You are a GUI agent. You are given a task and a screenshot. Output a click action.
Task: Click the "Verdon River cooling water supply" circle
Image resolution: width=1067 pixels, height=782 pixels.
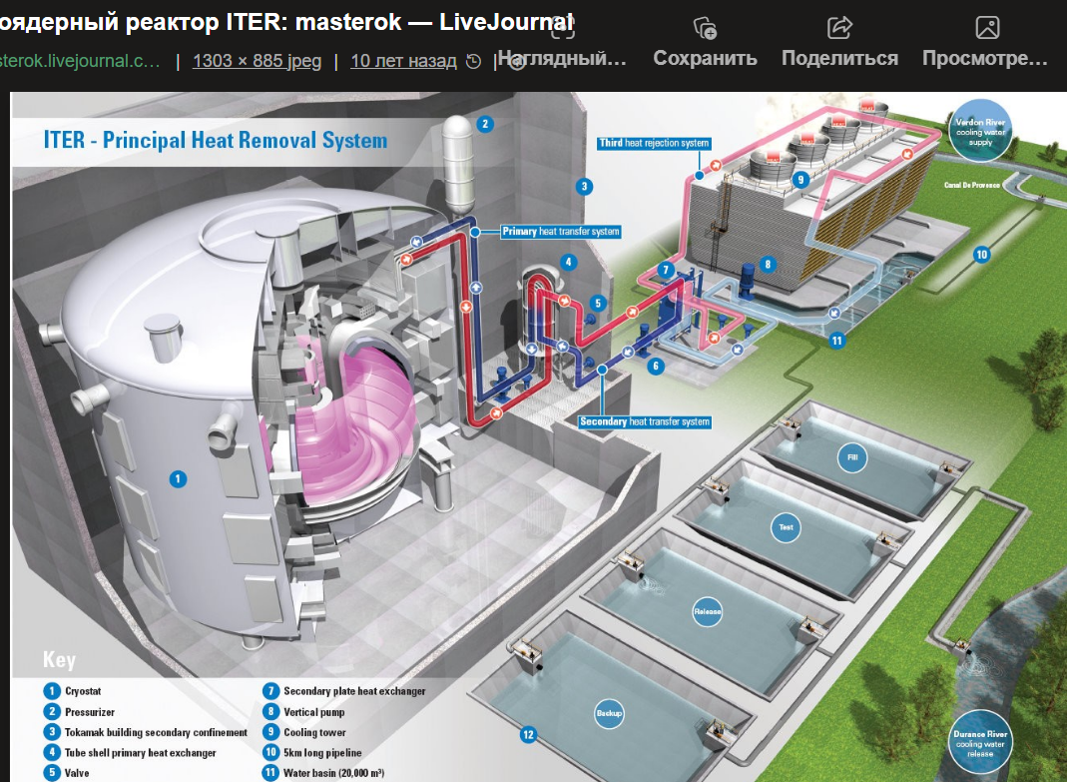coord(980,131)
